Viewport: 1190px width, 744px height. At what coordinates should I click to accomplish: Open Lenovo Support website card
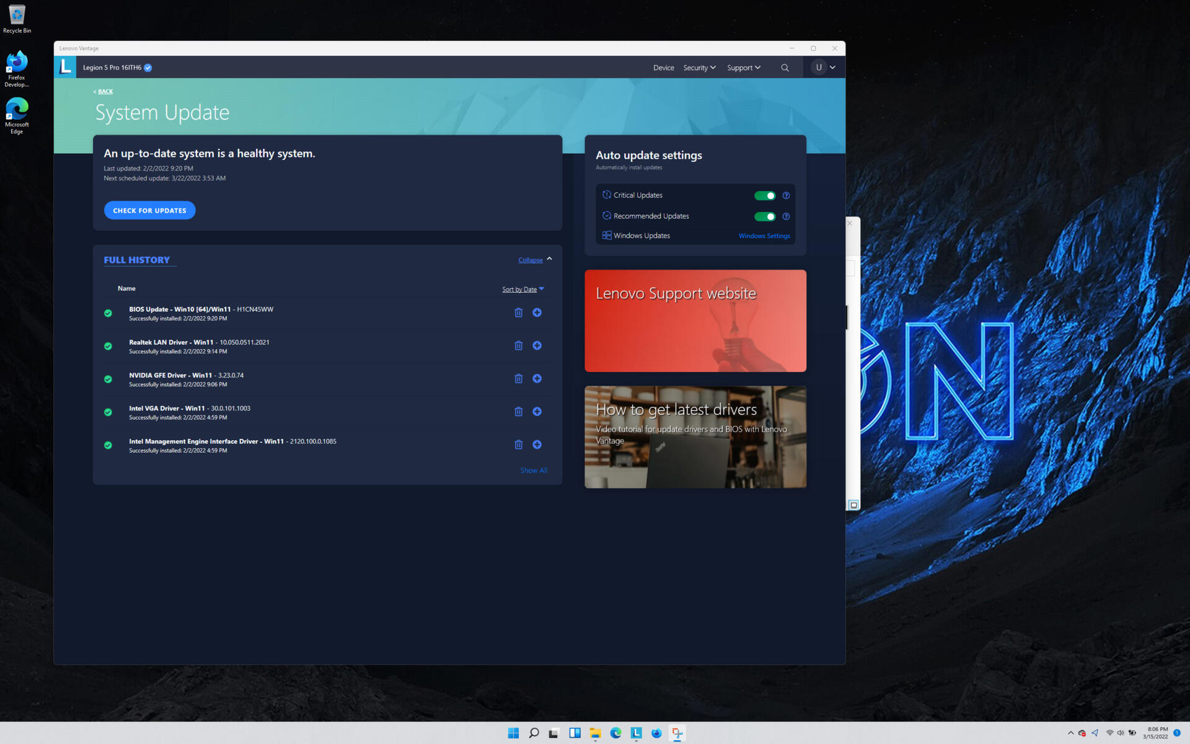click(x=695, y=321)
